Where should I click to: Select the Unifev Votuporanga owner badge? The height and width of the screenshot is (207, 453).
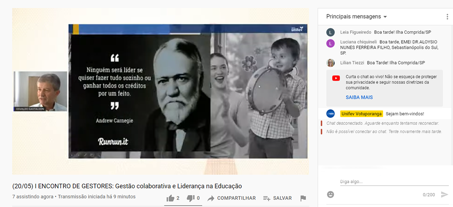(x=362, y=114)
